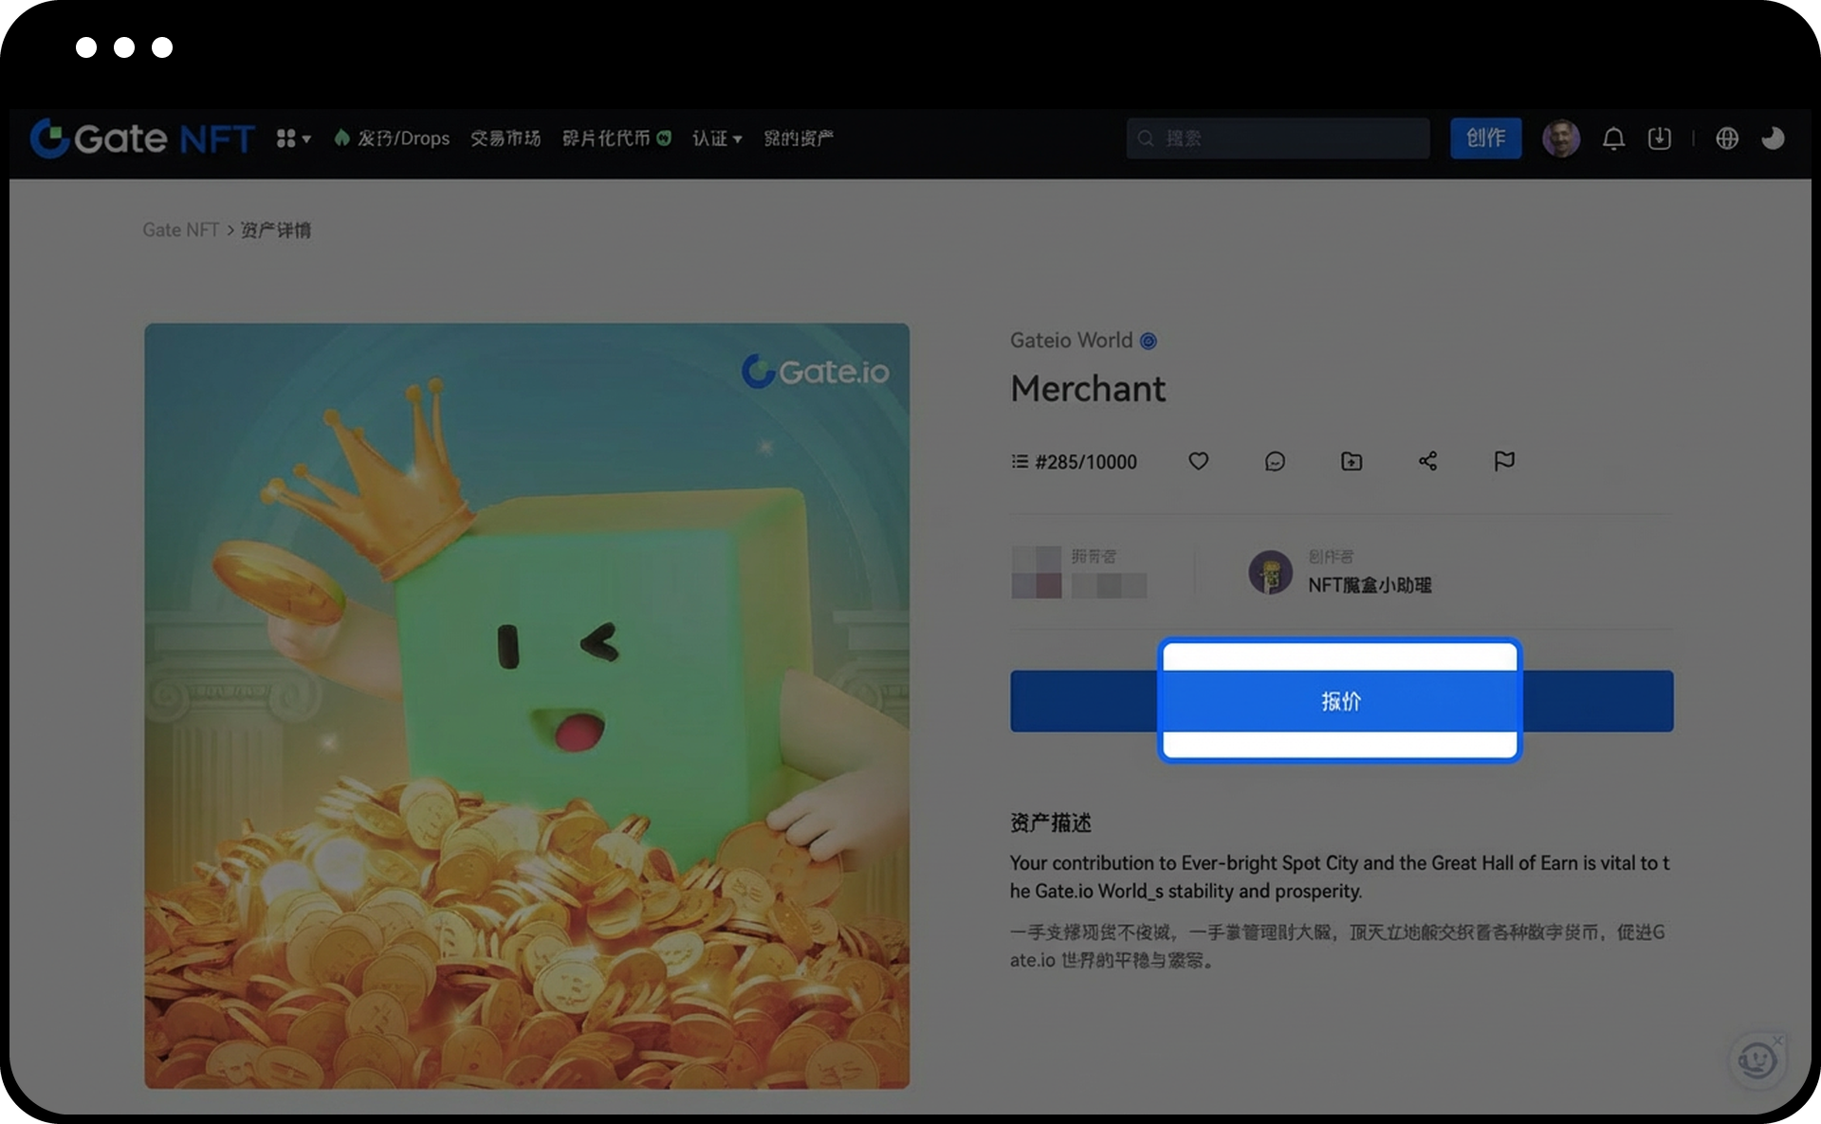Open the notifications bell

tap(1613, 138)
